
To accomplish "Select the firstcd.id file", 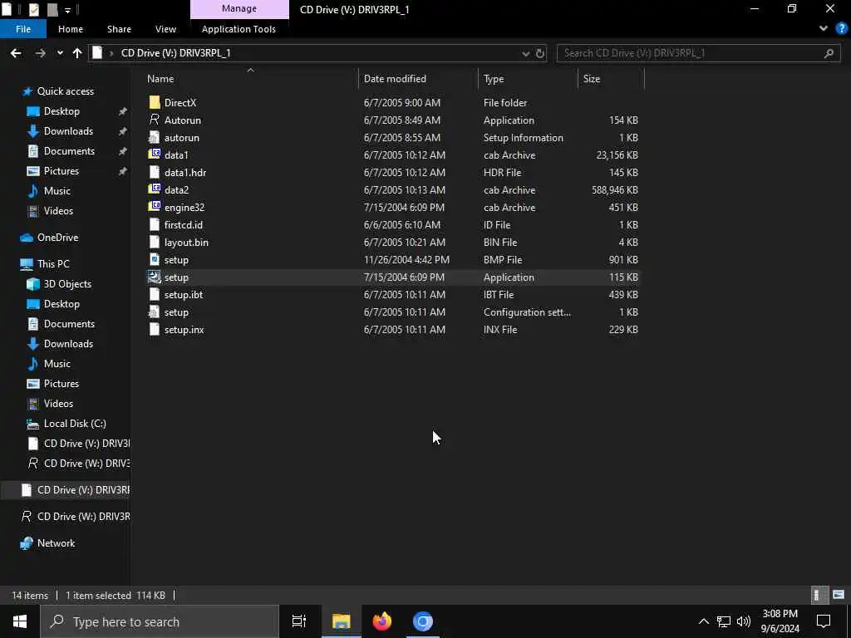I will [x=183, y=224].
